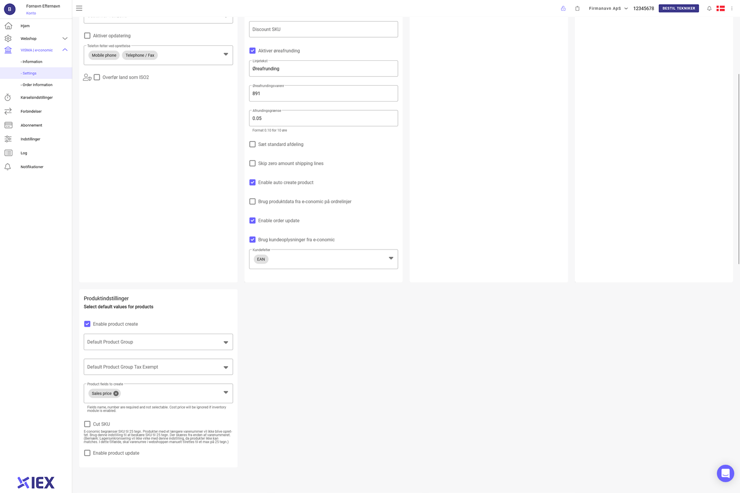740x493 pixels.
Task: Click the Forbindelser sync arrows icon
Action: pyautogui.click(x=8, y=111)
